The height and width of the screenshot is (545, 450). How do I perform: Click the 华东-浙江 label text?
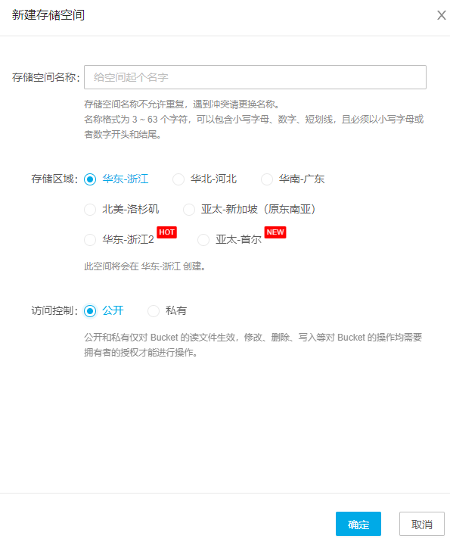(126, 179)
